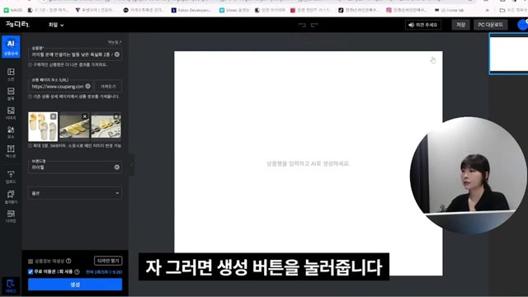This screenshot has height=297, width=528.
Task: Click help icon next to 상품정보 재생성
Action: click(x=68, y=261)
